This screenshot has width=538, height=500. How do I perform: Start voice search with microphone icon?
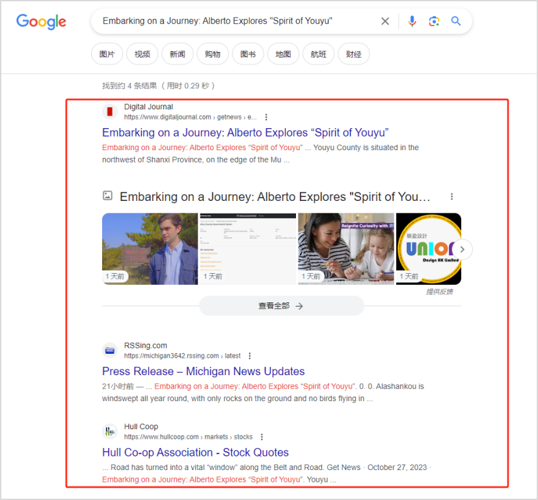coord(412,21)
